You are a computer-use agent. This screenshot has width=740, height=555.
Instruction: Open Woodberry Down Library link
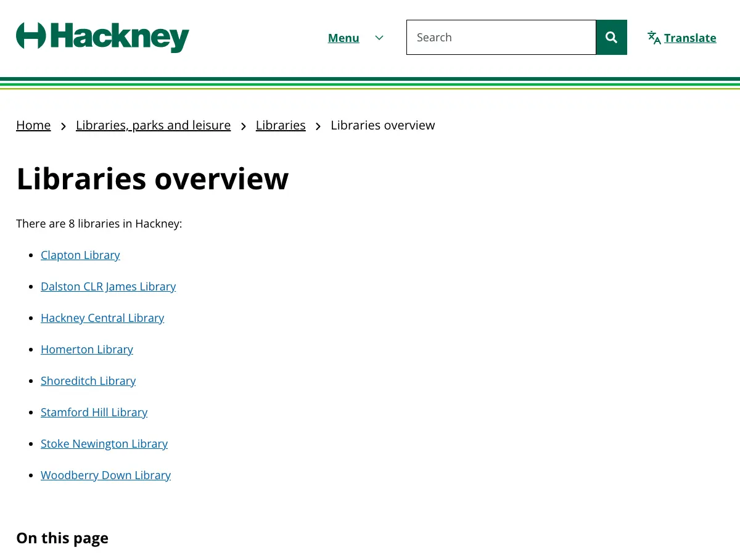(x=106, y=475)
